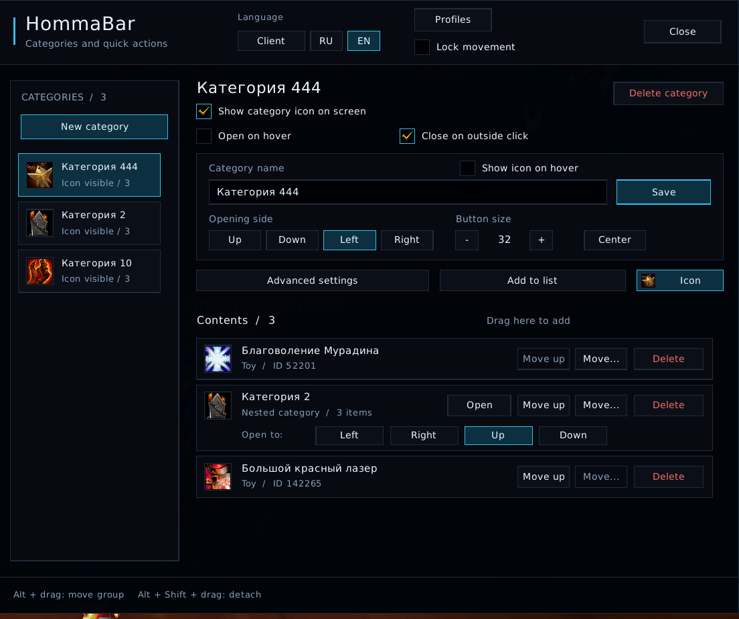Set opening side to Right
The height and width of the screenshot is (619, 739).
click(407, 240)
